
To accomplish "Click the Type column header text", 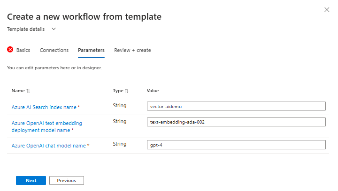I will [118, 91].
